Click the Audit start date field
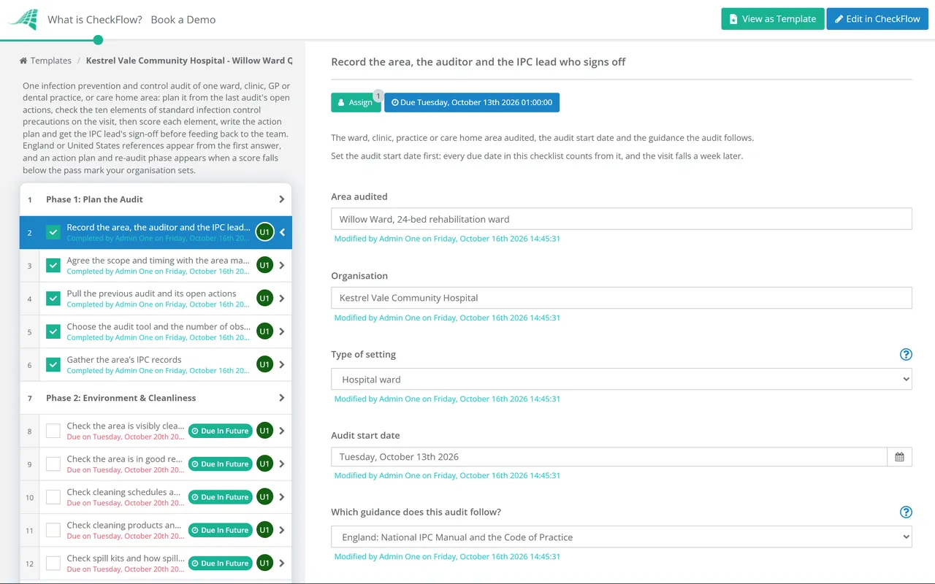Viewport: 935px width, 584px height. 609,457
